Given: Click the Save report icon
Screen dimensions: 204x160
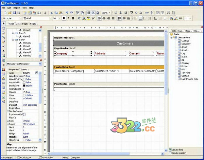Looking at the screenshot, I should click(14, 13).
